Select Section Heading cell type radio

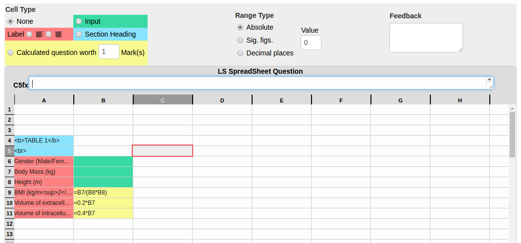click(79, 34)
